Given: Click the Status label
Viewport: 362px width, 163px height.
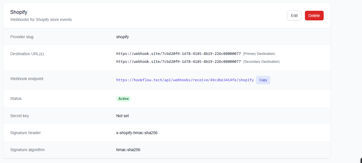Looking at the screenshot, I should pyautogui.click(x=16, y=98).
